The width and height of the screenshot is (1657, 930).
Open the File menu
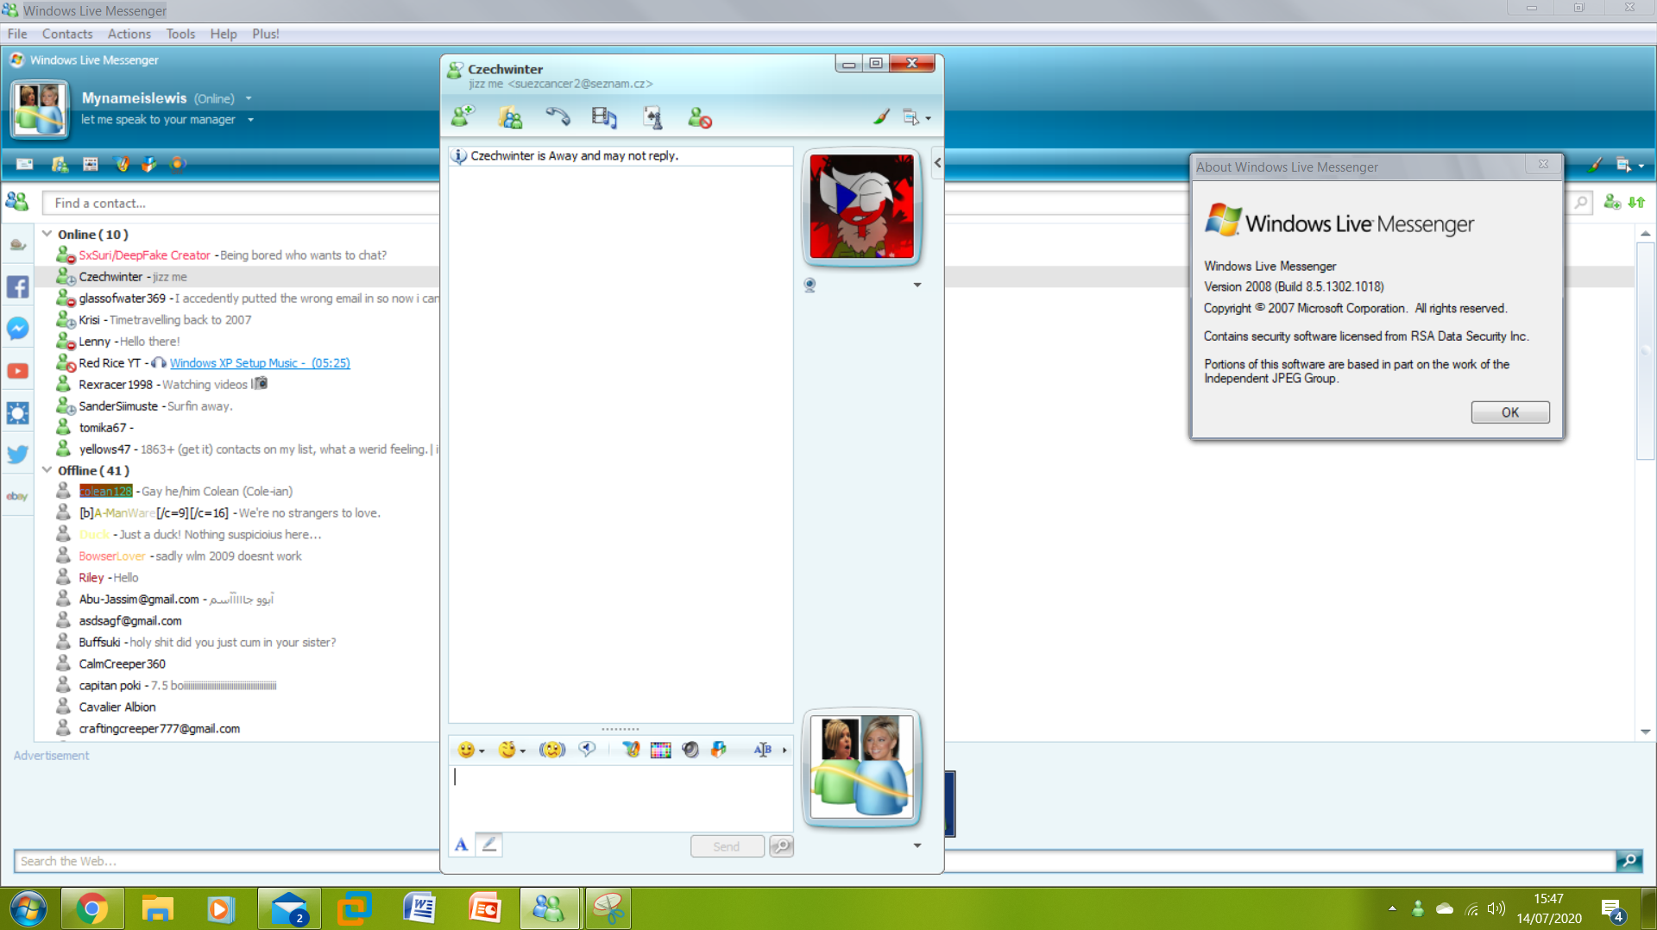(x=17, y=34)
